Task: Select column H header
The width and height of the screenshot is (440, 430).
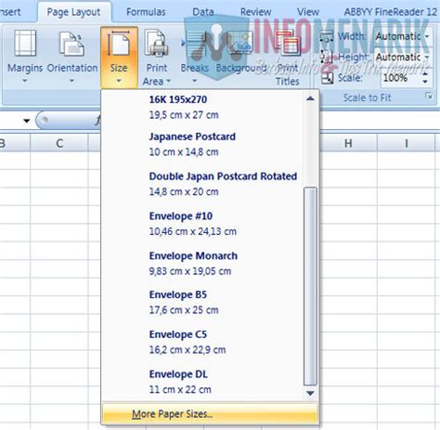Action: pyautogui.click(x=348, y=143)
